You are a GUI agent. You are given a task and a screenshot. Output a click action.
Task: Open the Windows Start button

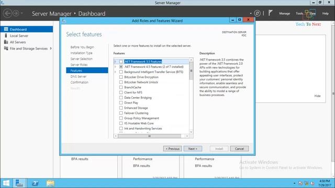click(x=6, y=183)
